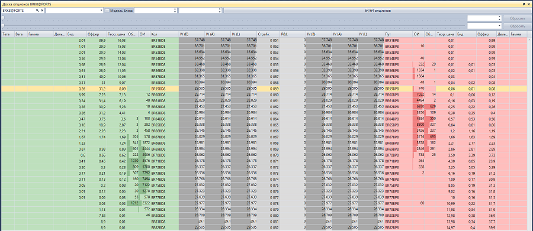Click the put offer value 36,9
The image size is (533, 231).
point(492,216)
